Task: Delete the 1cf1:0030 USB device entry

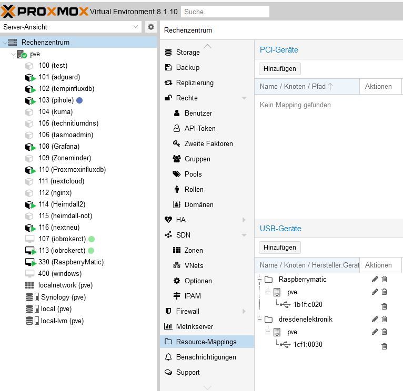Action: [384, 346]
